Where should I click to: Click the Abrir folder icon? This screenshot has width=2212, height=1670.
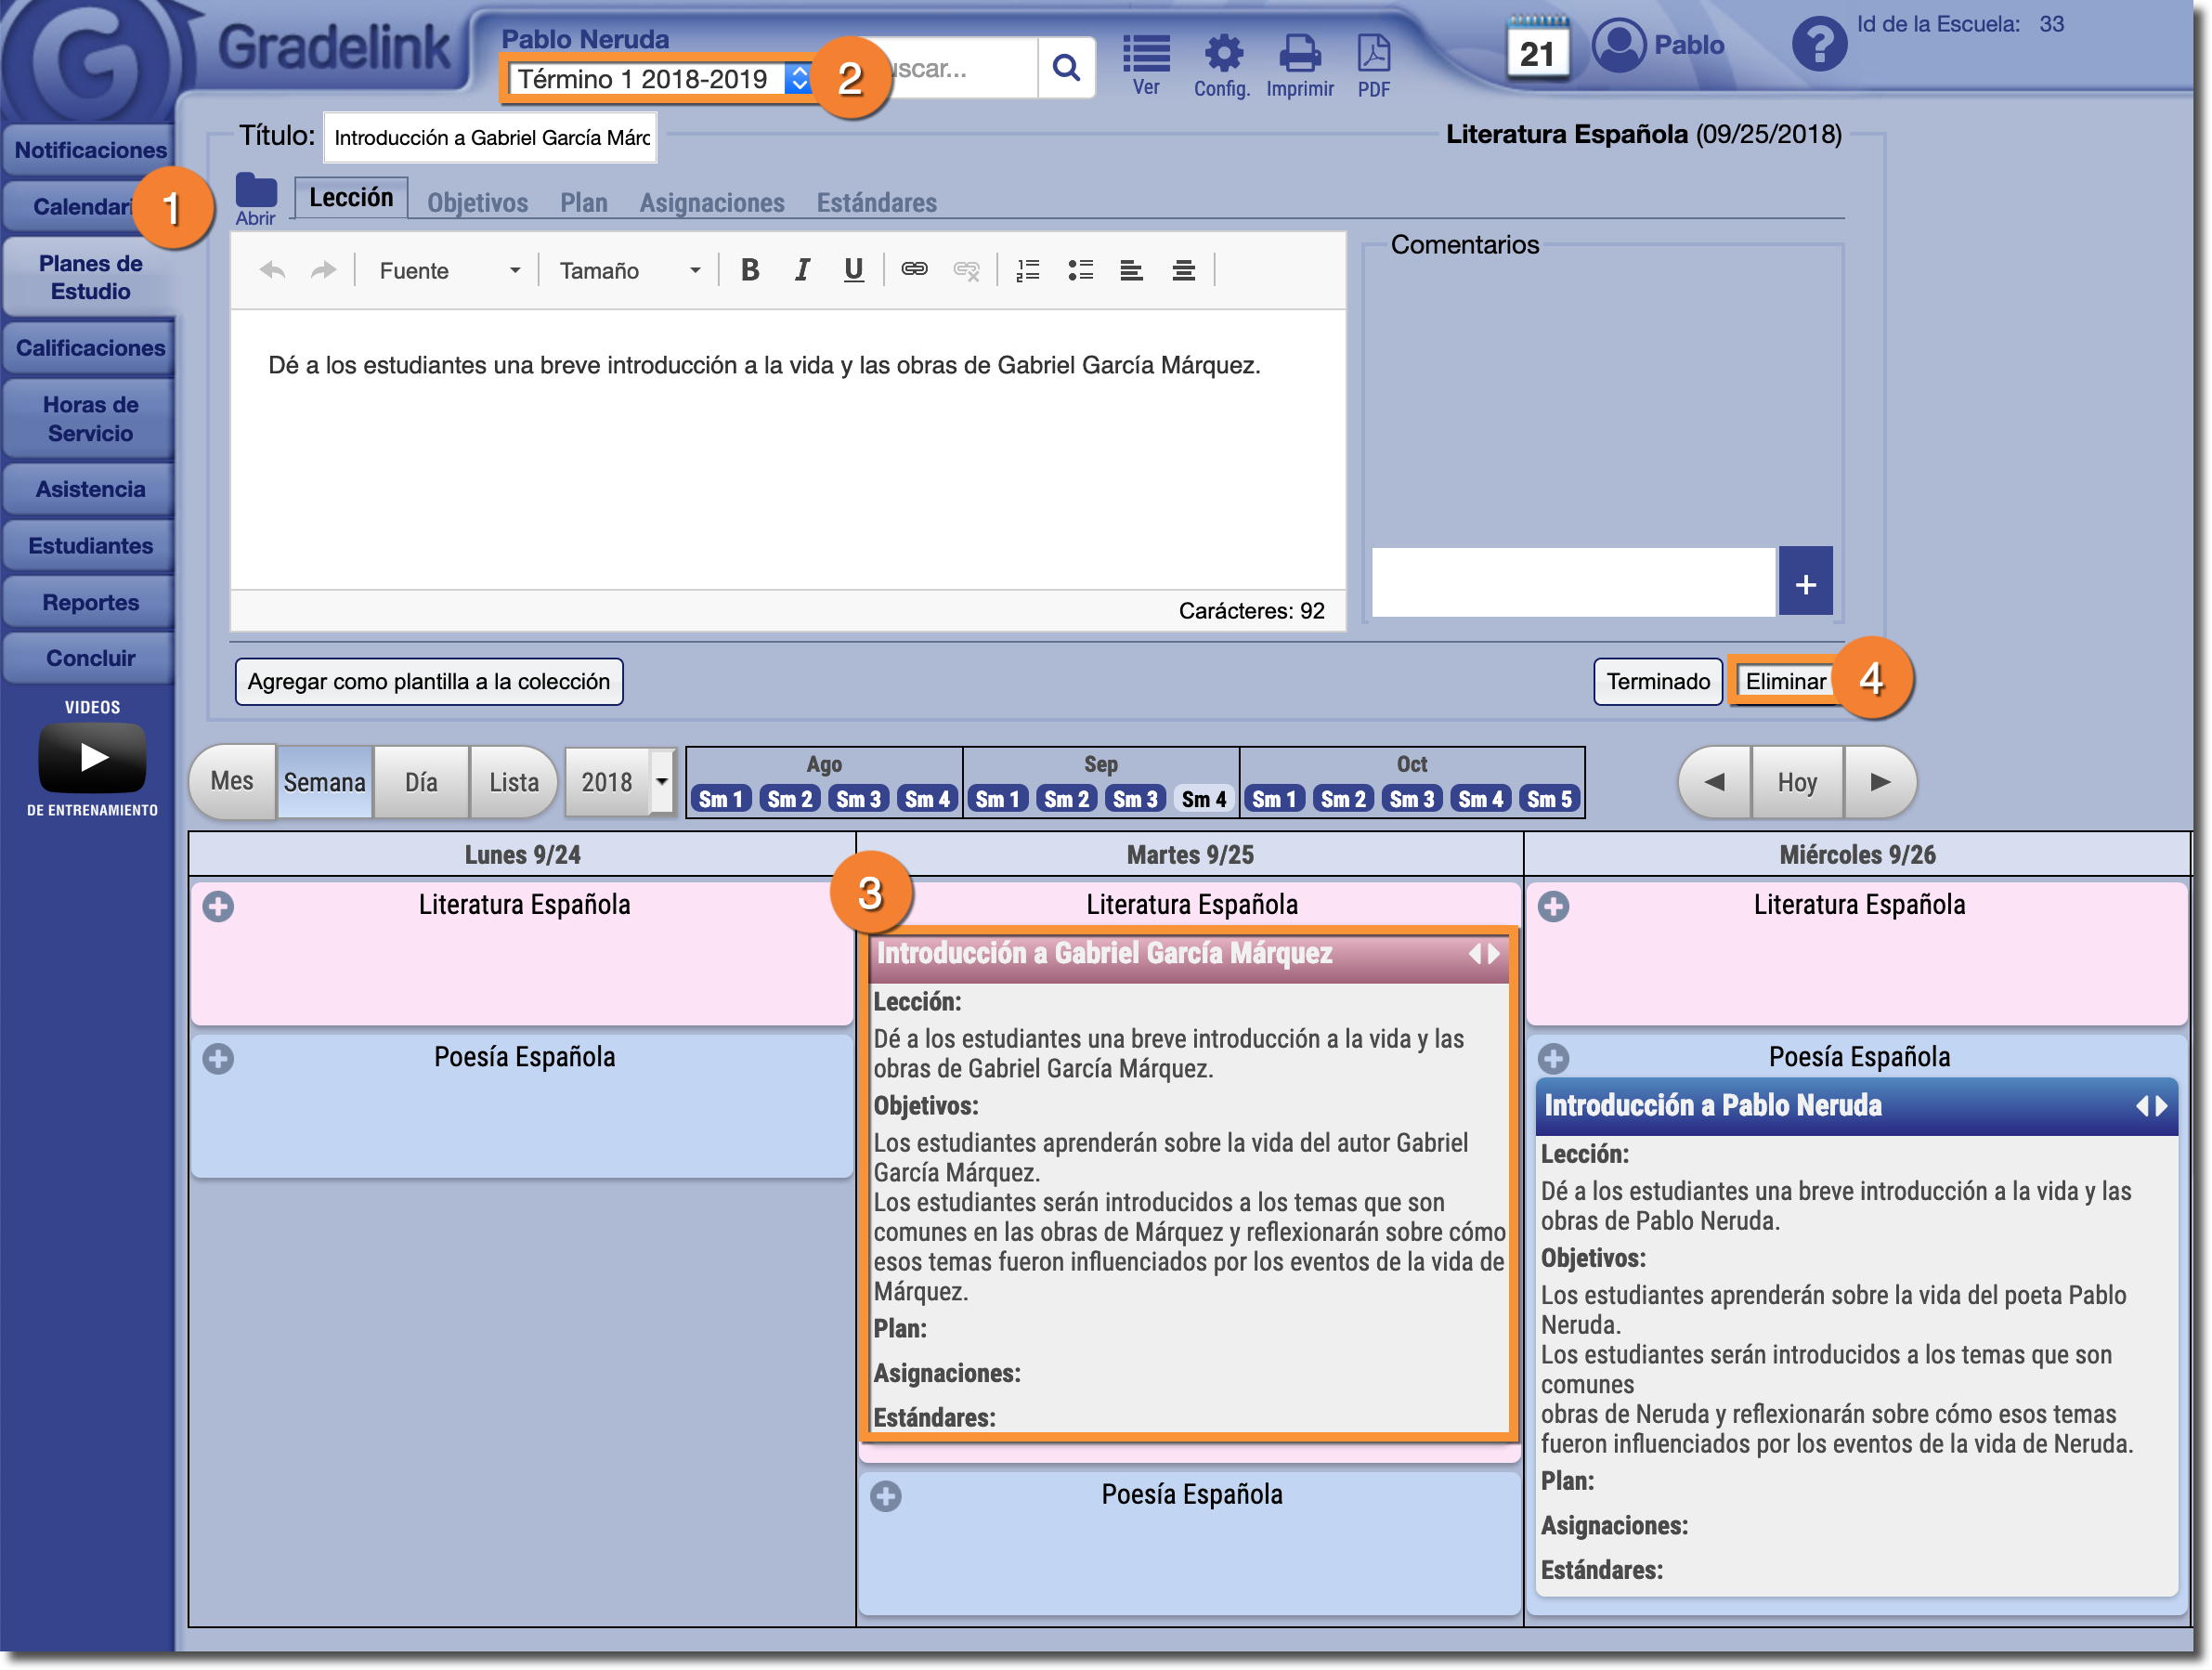pyautogui.click(x=256, y=191)
